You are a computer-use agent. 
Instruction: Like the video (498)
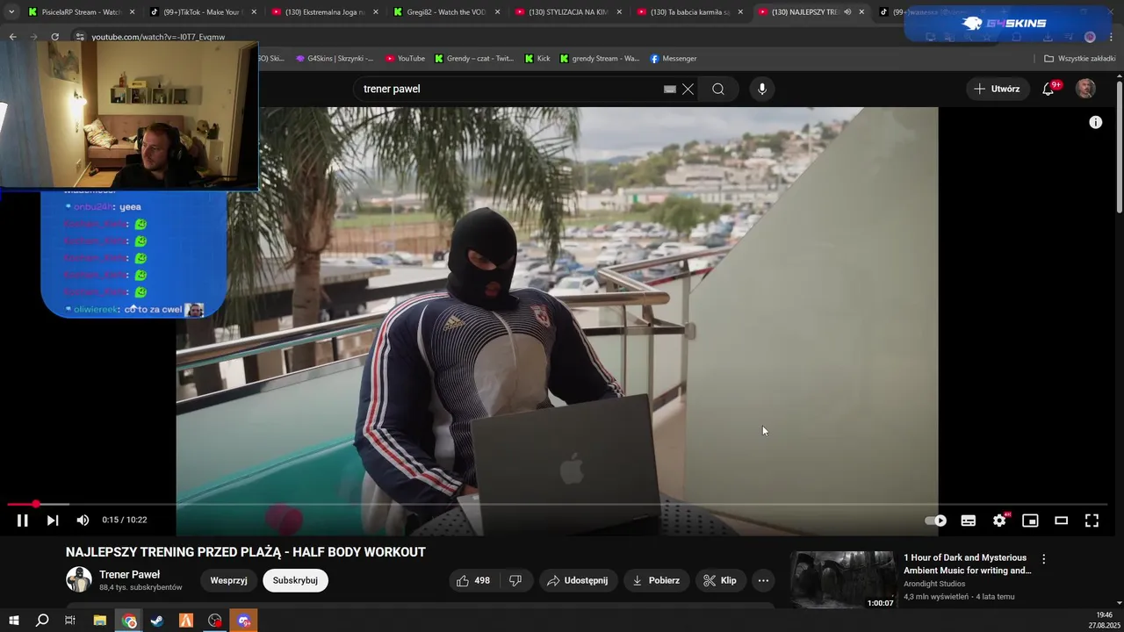pos(472,580)
